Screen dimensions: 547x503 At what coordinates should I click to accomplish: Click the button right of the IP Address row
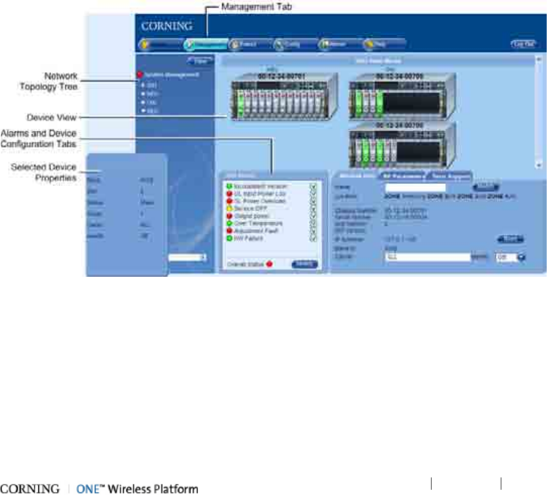tap(510, 239)
